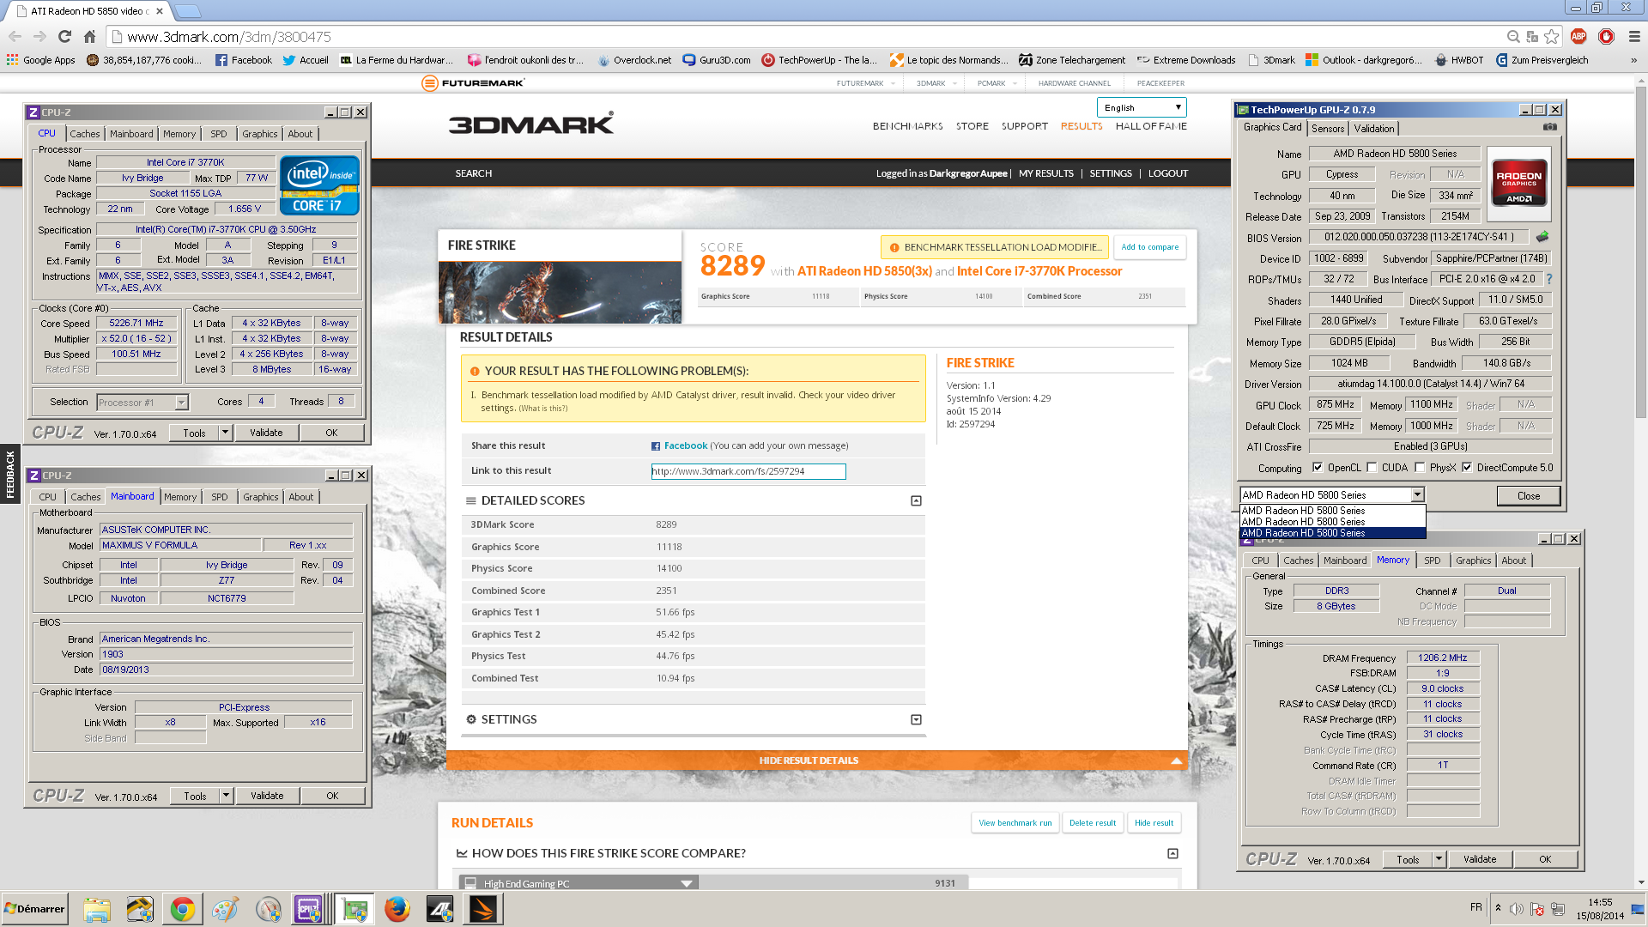Screen dimensions: 1648x927
Task: Switch to Validation tab in GPU-Z
Action: click(x=1374, y=129)
